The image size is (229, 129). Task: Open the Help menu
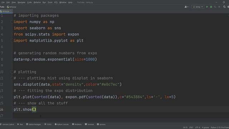click(x=70, y=3)
